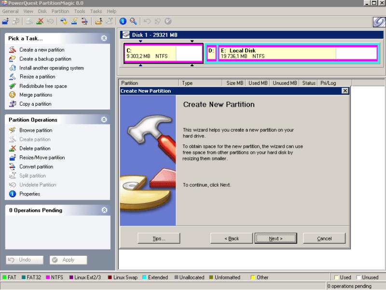The image size is (386, 290).
Task: Click the Pri/Log column header
Action: tap(335, 83)
